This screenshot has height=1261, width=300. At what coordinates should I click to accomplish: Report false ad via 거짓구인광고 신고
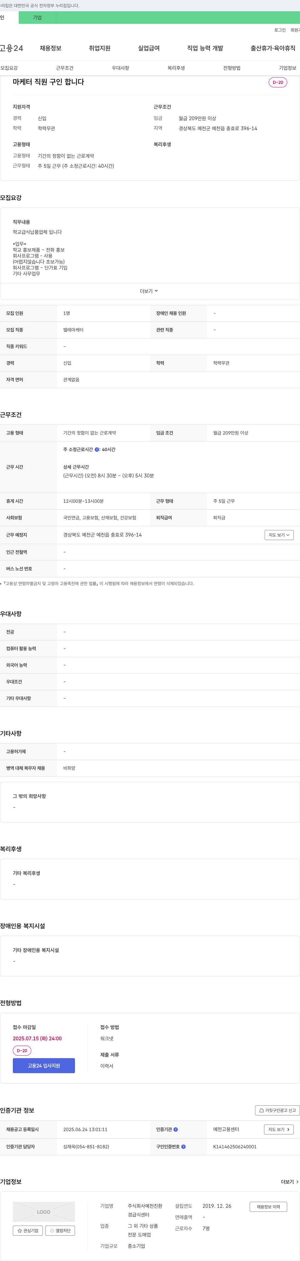277,1110
